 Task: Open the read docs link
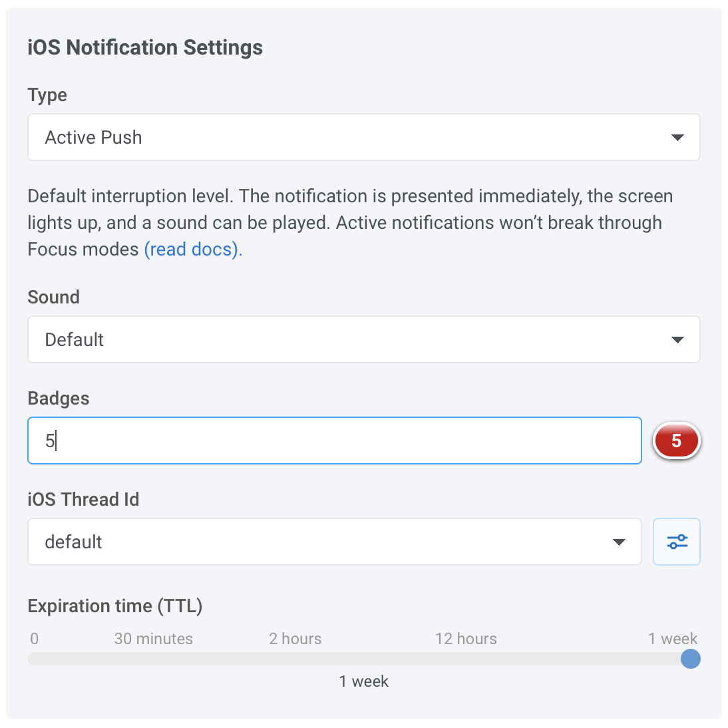tap(193, 250)
